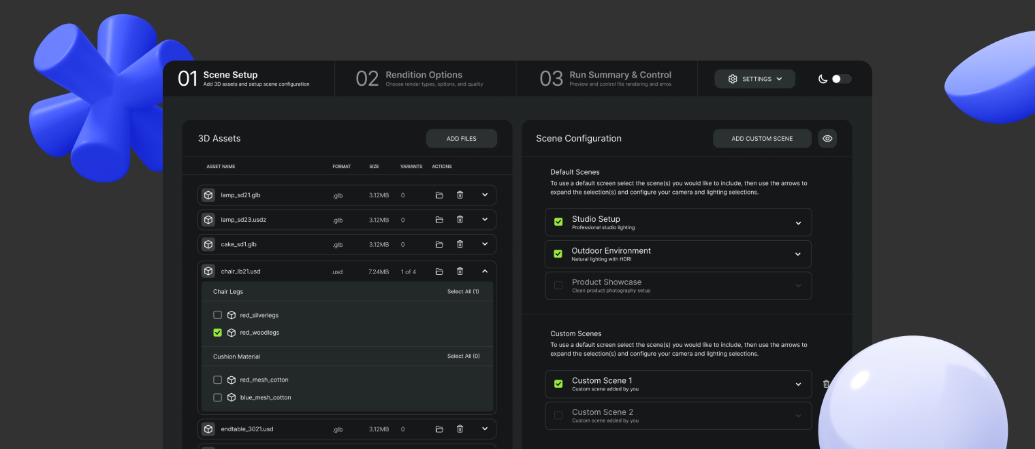Switch to Run Summary & Control step
The image size is (1035, 449).
tap(620, 79)
